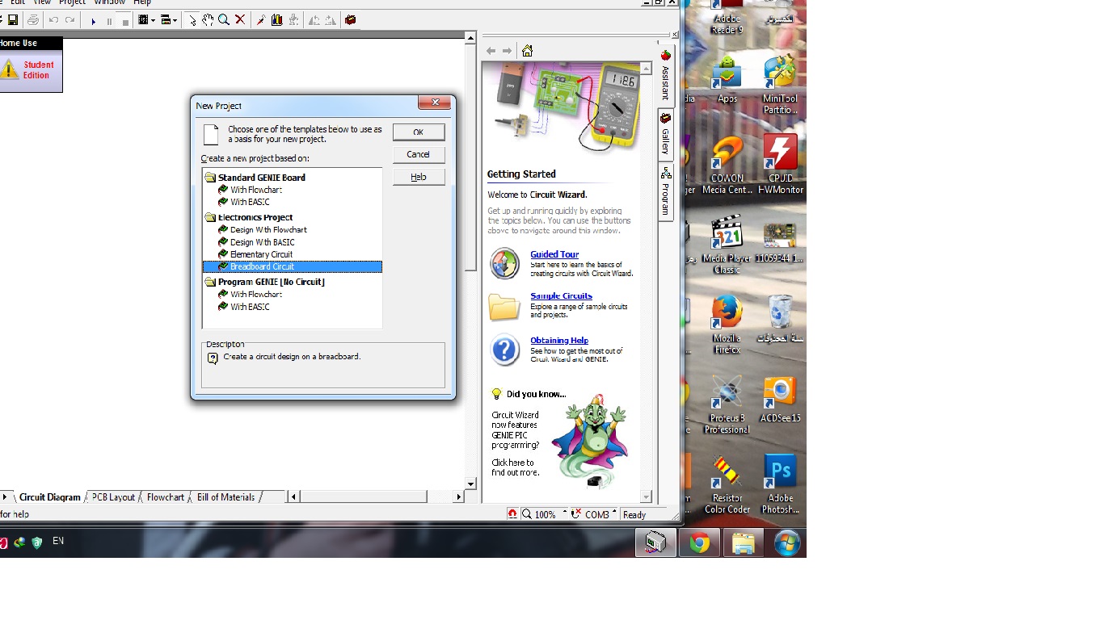
Task: Open the Resistor Color Coder desktop shortcut
Action: coord(727,486)
